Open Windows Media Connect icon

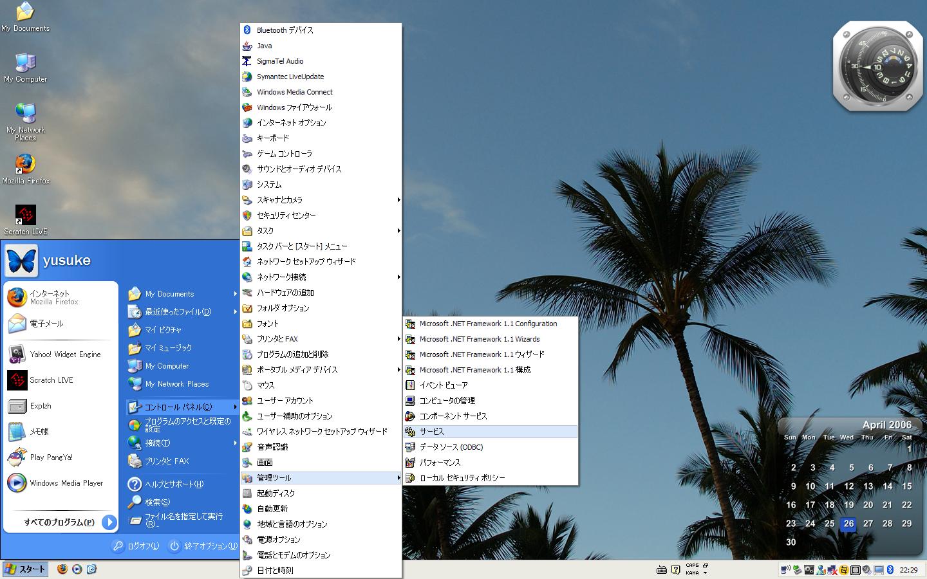pos(247,92)
